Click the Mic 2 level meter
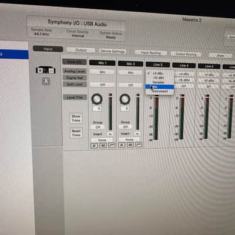The image size is (235, 235). point(138,112)
